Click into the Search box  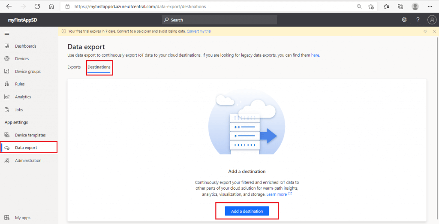pyautogui.click(x=219, y=20)
